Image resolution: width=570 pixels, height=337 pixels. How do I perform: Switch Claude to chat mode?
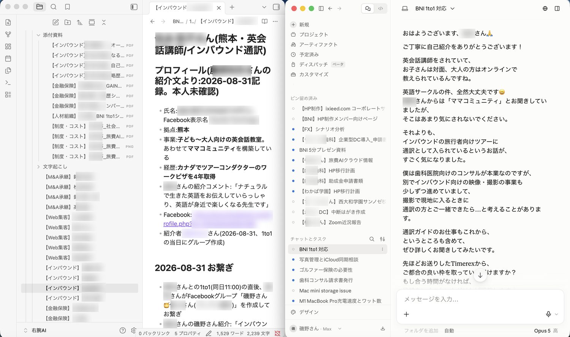click(367, 8)
